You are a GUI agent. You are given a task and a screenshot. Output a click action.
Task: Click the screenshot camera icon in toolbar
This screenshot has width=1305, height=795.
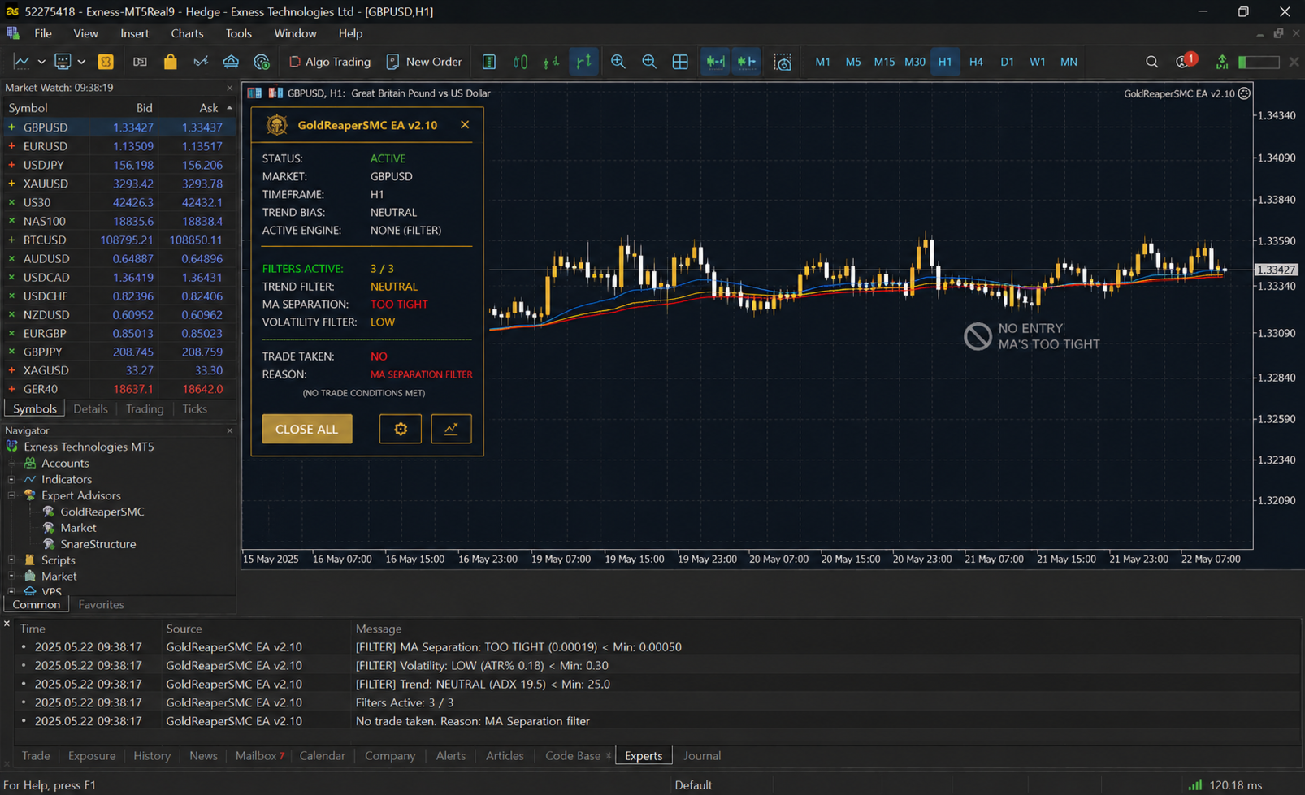(x=783, y=62)
